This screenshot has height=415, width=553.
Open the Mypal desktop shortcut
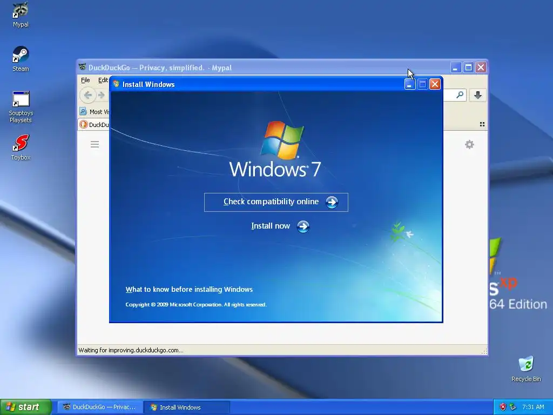tap(21, 15)
